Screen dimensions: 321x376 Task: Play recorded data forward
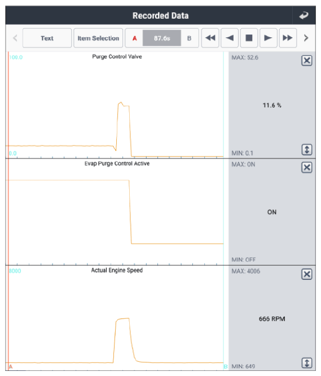269,38
